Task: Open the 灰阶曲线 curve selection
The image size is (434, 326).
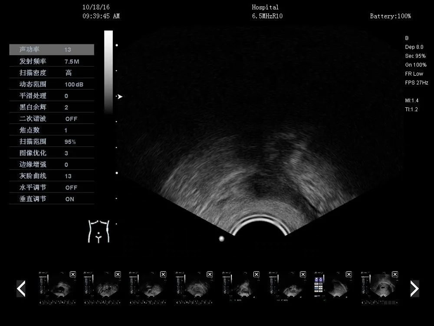Action: (x=51, y=176)
